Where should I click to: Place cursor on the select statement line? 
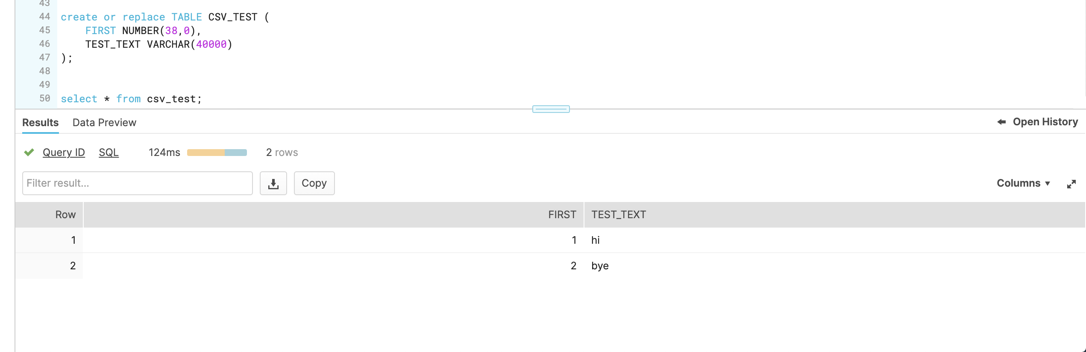coord(131,99)
